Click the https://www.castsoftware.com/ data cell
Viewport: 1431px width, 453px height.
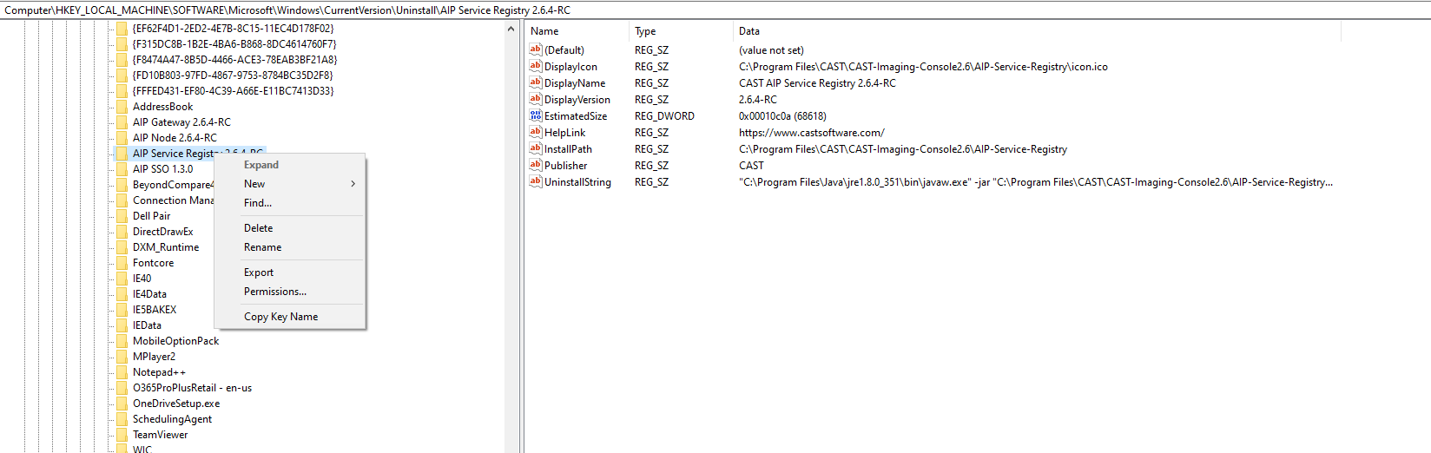point(812,133)
